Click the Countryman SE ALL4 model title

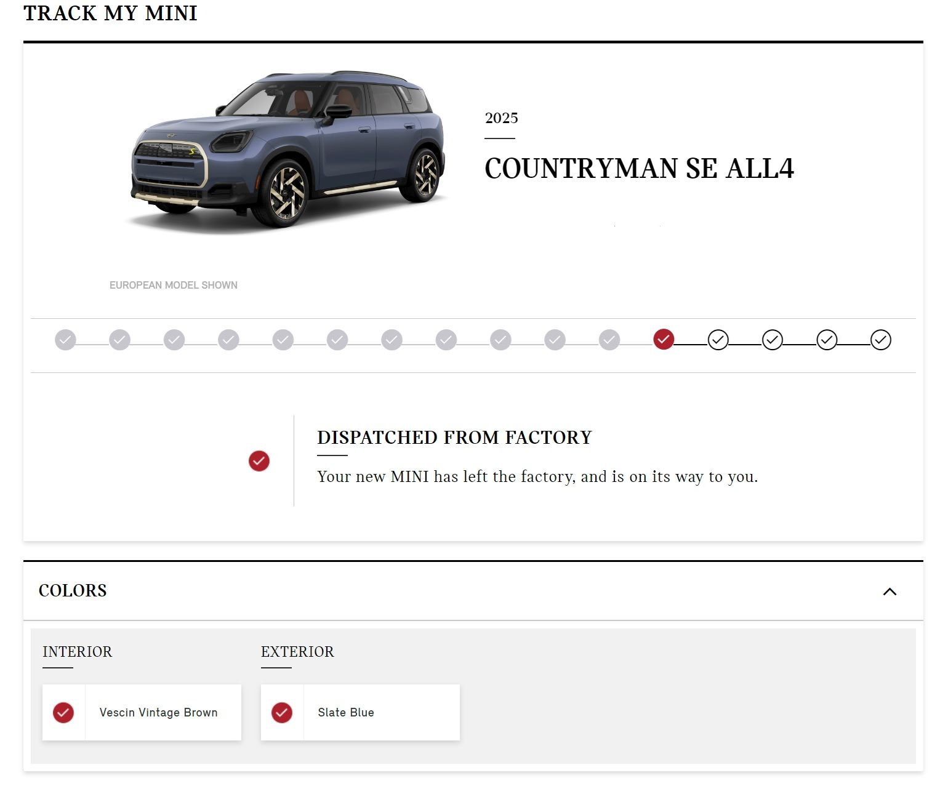pyautogui.click(x=638, y=169)
